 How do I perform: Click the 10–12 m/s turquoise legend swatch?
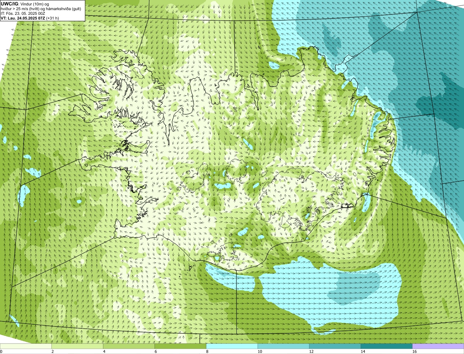283,346
